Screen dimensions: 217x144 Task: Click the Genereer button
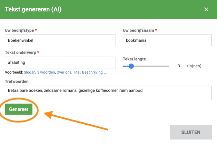[x=19, y=109]
